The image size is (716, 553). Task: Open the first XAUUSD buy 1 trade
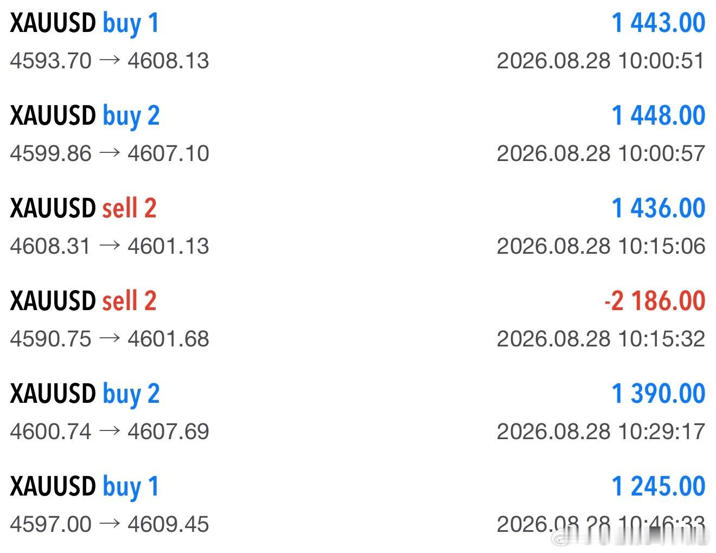pos(358,41)
